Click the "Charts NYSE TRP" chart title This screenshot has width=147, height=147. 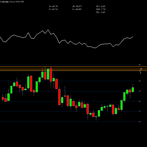17,2
